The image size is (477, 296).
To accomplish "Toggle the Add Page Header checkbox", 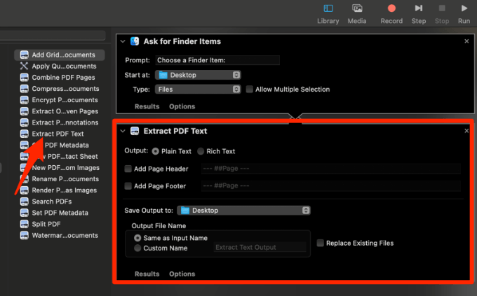I will 128,169.
